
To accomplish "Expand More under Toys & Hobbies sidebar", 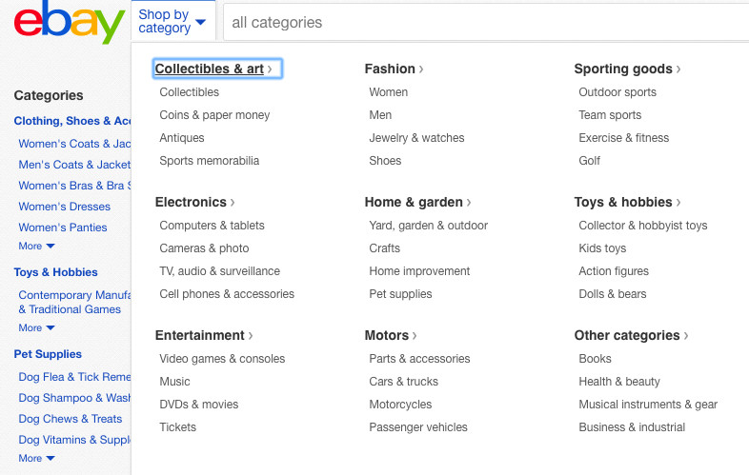I will point(36,328).
